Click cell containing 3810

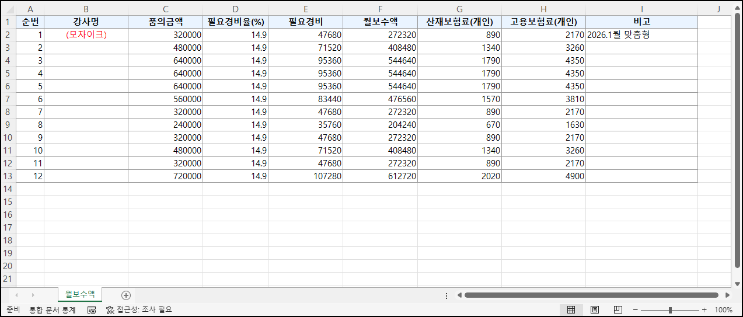(543, 99)
